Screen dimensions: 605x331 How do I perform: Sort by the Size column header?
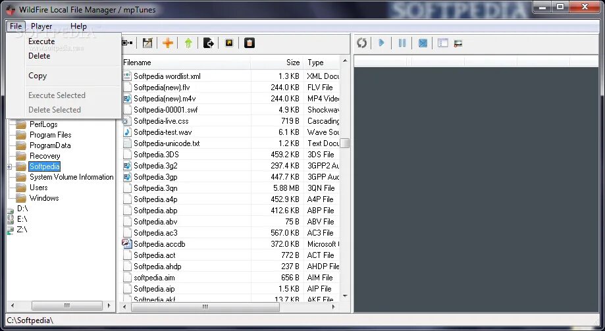point(276,63)
